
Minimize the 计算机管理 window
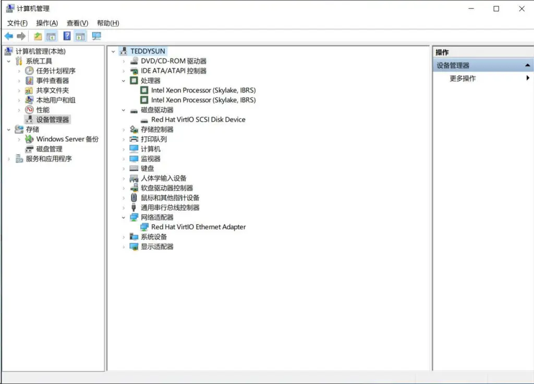pos(471,9)
